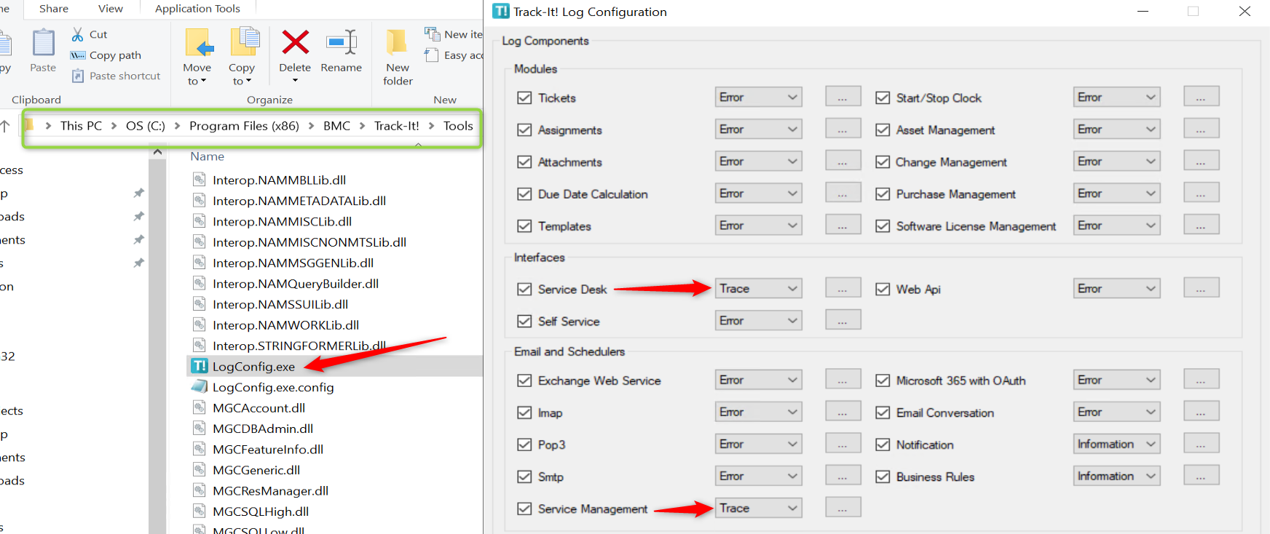This screenshot has height=534, width=1270.
Task: Click the '...' button for Service Management
Action: click(843, 508)
